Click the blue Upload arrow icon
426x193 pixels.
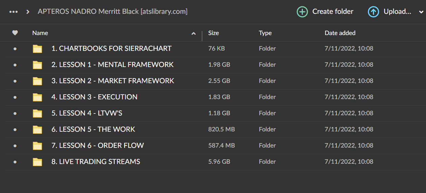click(373, 12)
